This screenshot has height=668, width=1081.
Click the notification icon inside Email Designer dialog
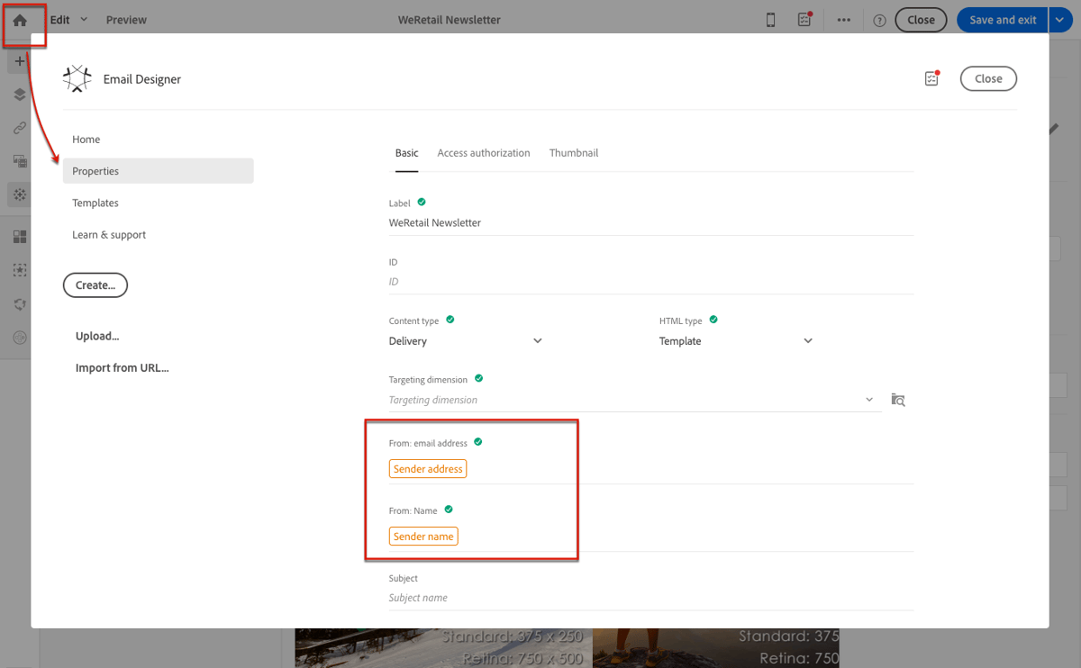click(x=931, y=78)
